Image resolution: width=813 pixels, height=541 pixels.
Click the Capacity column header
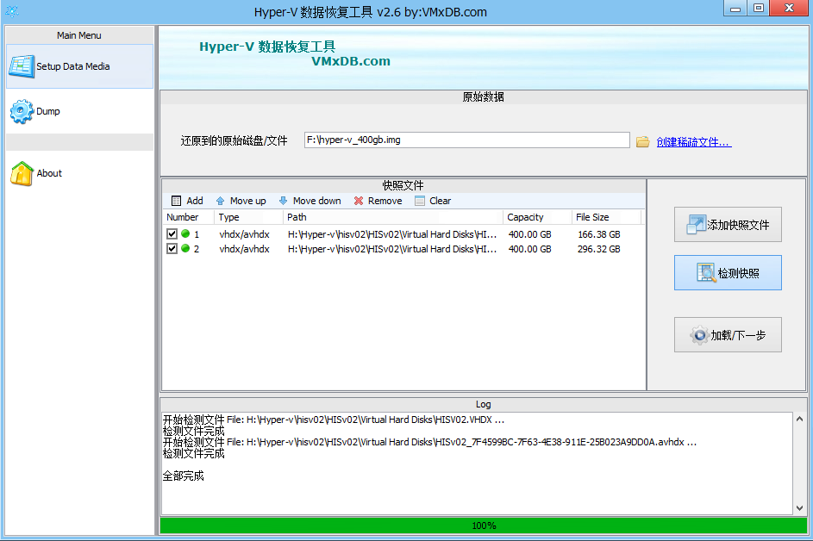click(x=537, y=217)
